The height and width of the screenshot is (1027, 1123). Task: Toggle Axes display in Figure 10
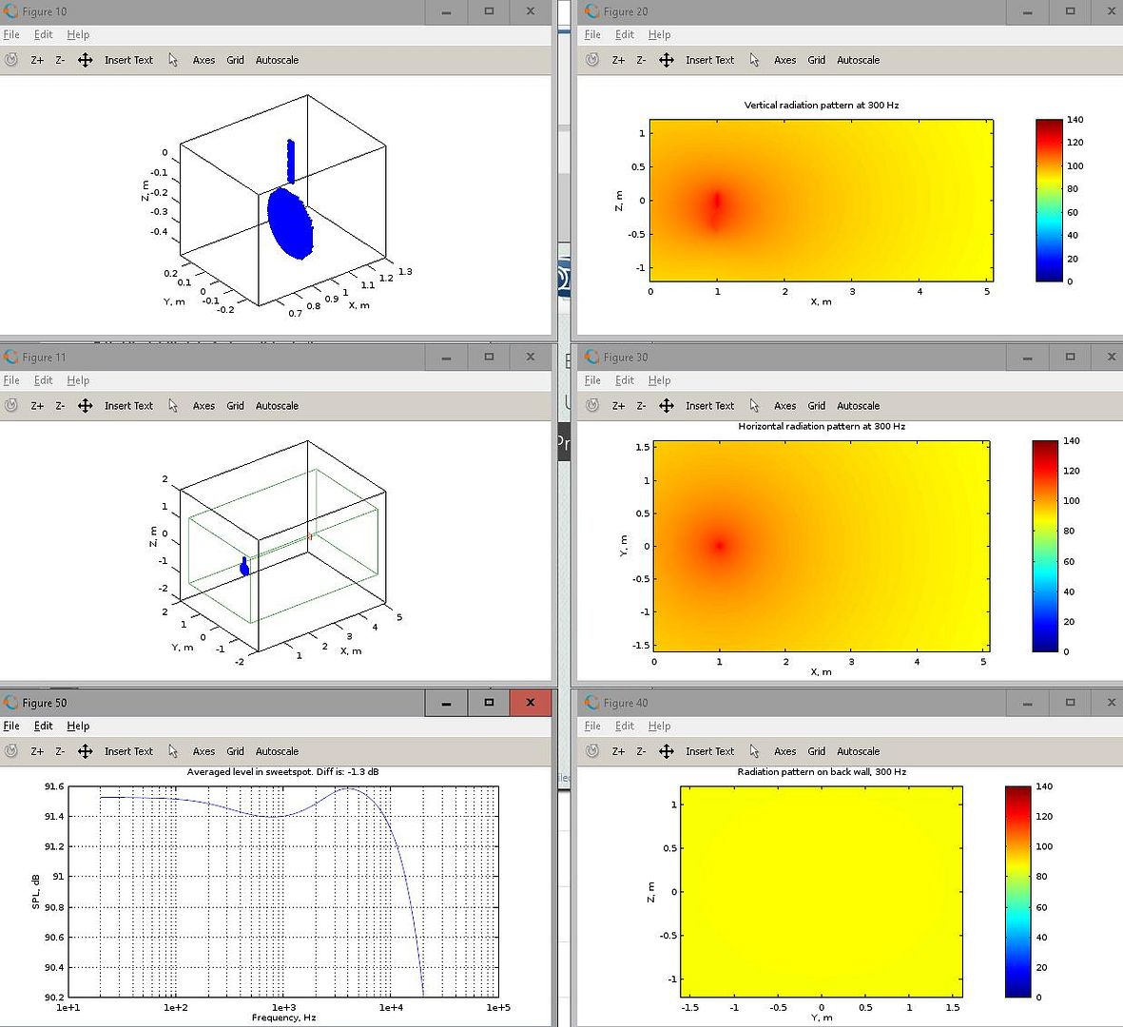(x=203, y=60)
